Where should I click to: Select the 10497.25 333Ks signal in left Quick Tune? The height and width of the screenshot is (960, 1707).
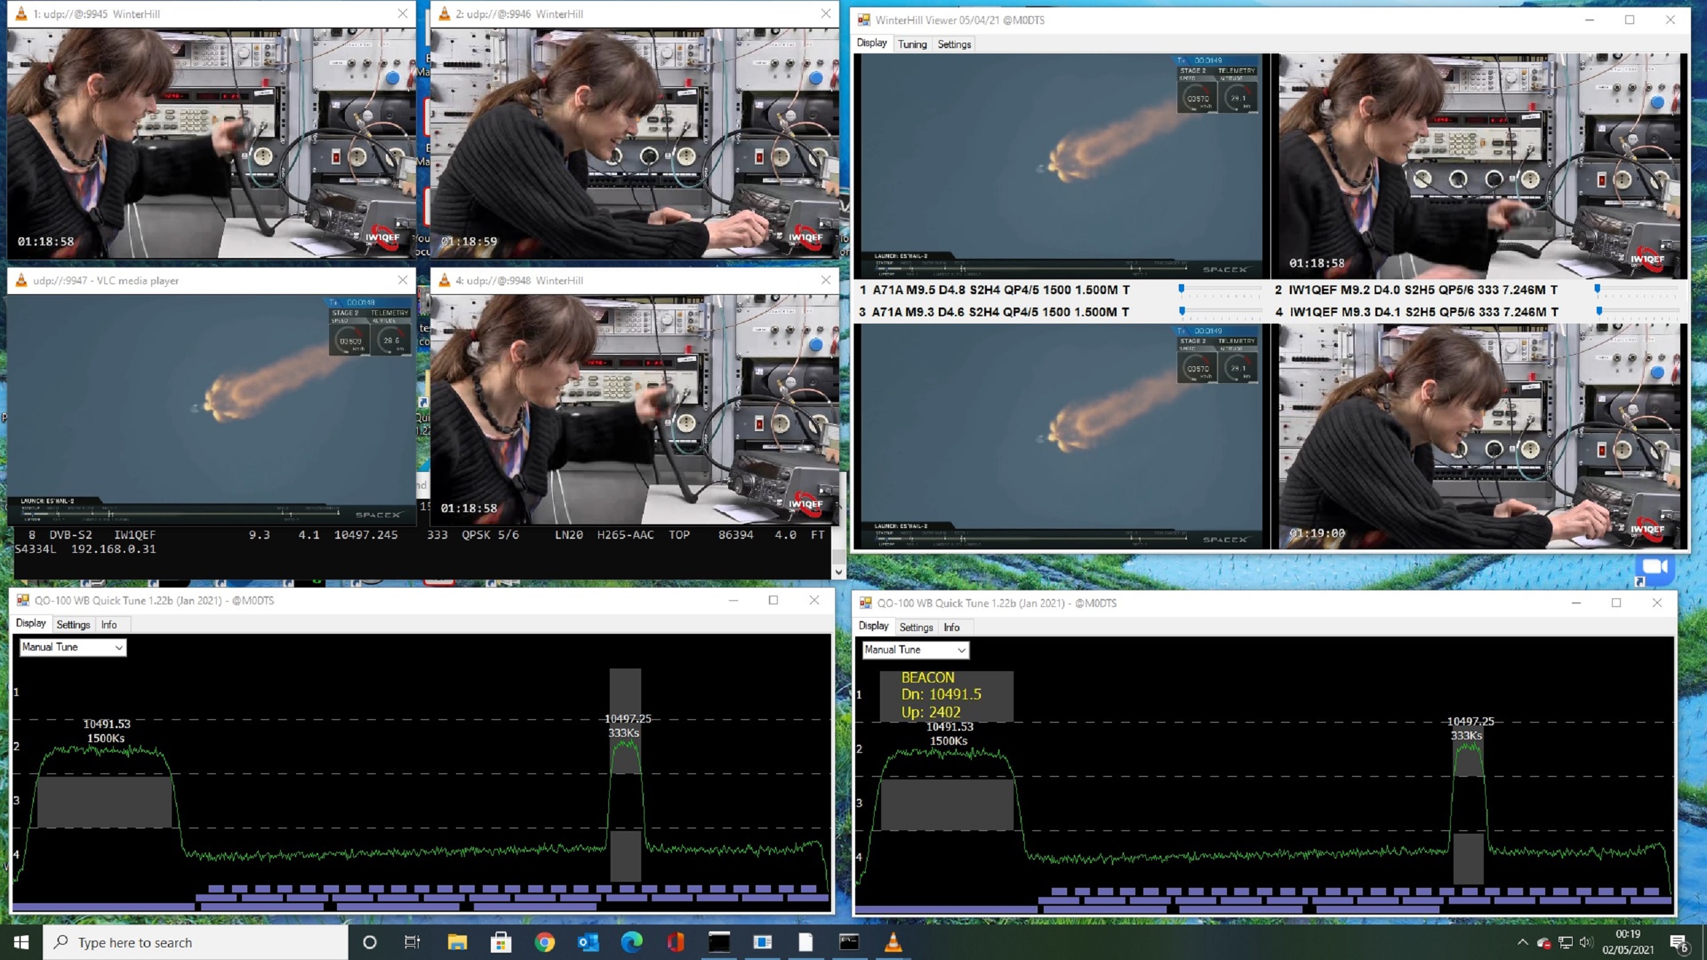(x=625, y=775)
